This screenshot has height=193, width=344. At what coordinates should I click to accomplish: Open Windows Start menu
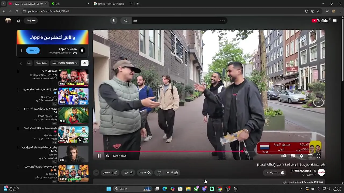point(109,189)
